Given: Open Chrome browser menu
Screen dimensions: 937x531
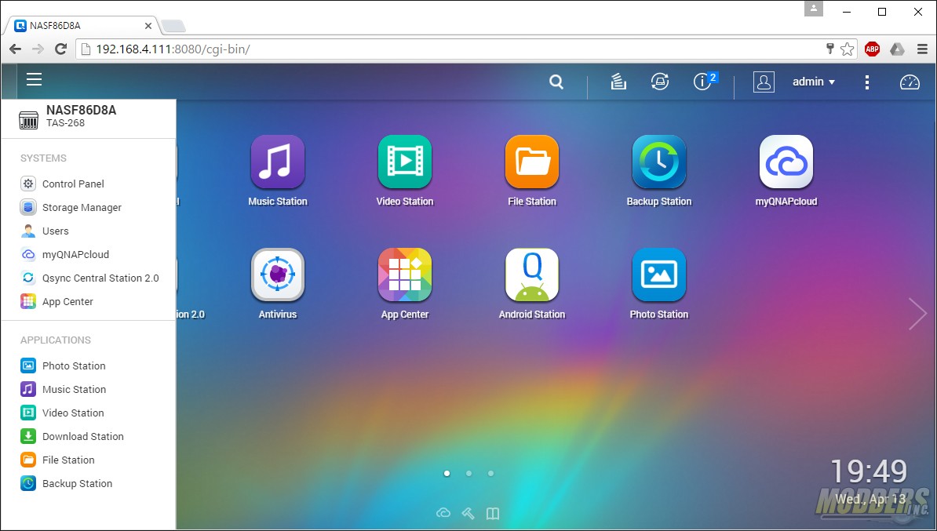Looking at the screenshot, I should [922, 49].
